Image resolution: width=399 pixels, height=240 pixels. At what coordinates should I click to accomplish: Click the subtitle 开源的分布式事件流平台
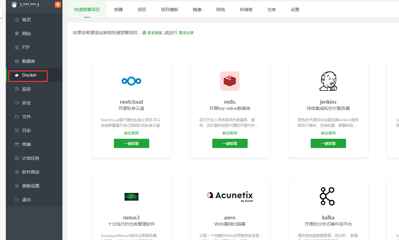pyautogui.click(x=328, y=224)
